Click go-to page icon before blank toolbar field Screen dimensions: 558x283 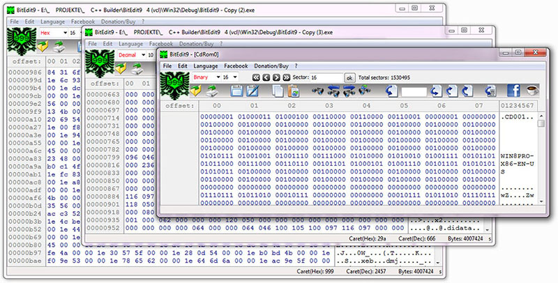(x=391, y=91)
